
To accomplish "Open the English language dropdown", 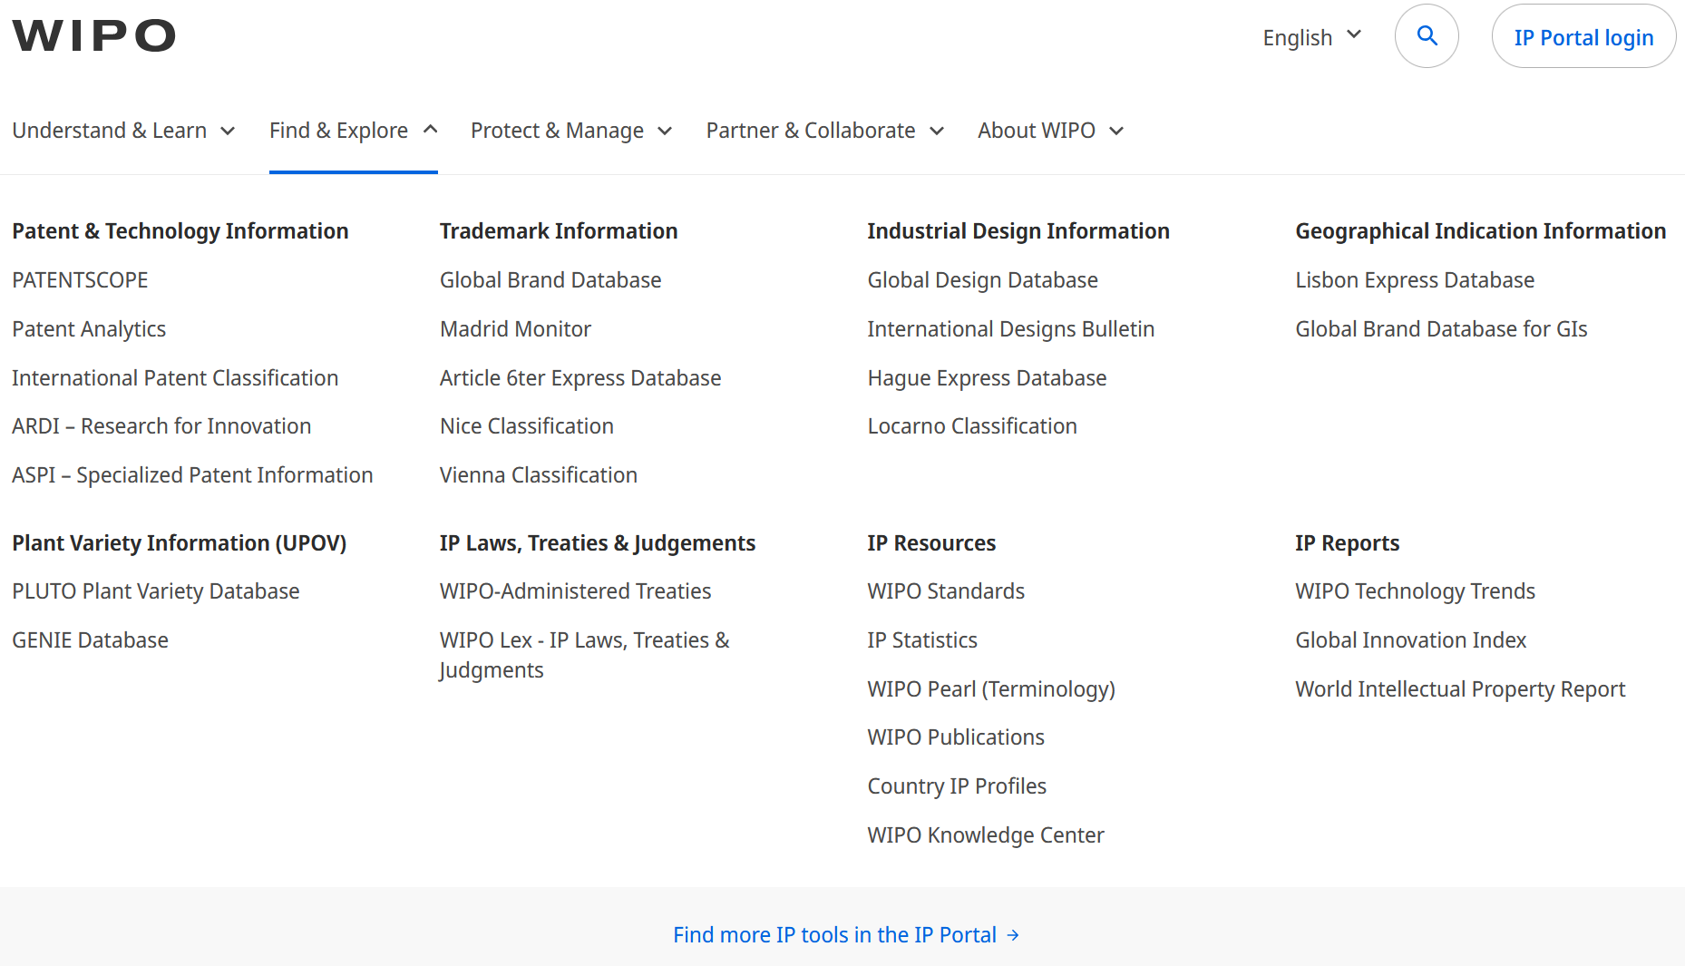I will coord(1312,37).
